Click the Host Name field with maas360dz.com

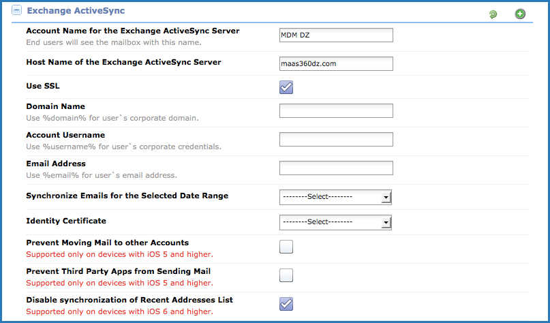point(336,64)
